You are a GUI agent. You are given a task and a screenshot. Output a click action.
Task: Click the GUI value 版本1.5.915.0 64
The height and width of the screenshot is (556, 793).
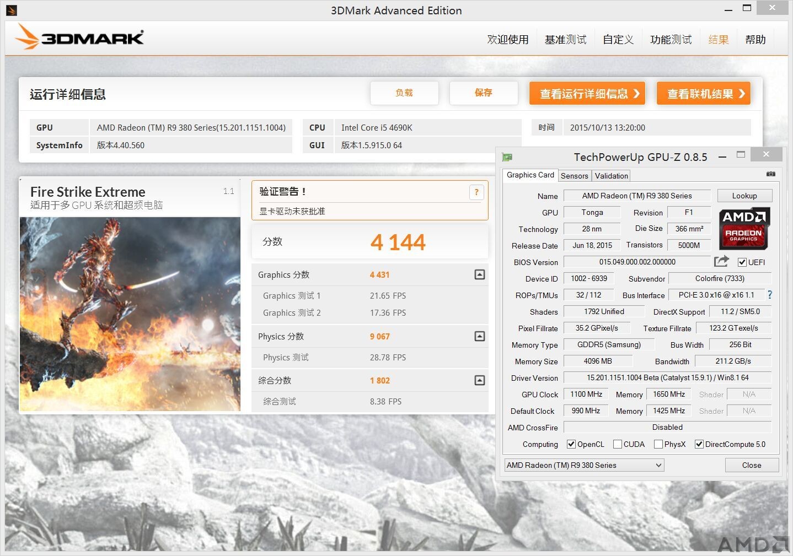coord(371,145)
